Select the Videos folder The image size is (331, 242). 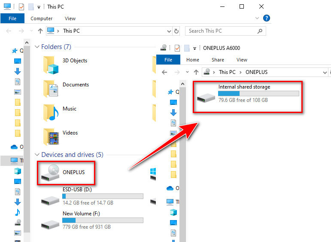click(x=61, y=138)
